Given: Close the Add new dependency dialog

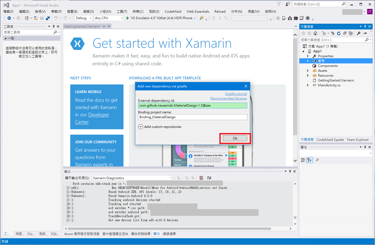Looking at the screenshot, I should pos(246,86).
